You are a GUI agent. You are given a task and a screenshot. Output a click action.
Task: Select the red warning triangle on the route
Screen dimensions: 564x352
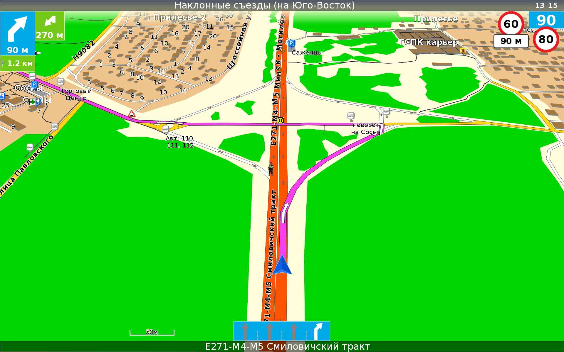(x=131, y=114)
